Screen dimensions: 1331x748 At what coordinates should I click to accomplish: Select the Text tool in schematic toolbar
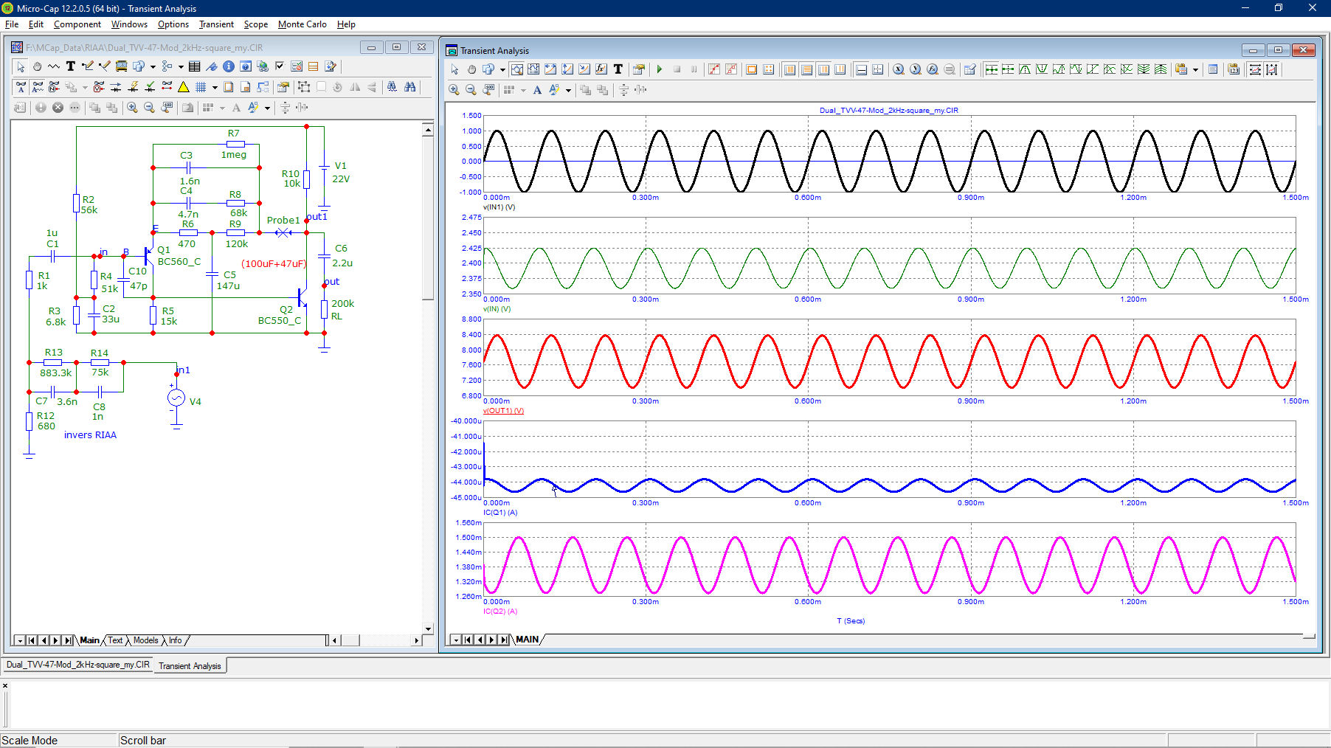tap(71, 66)
